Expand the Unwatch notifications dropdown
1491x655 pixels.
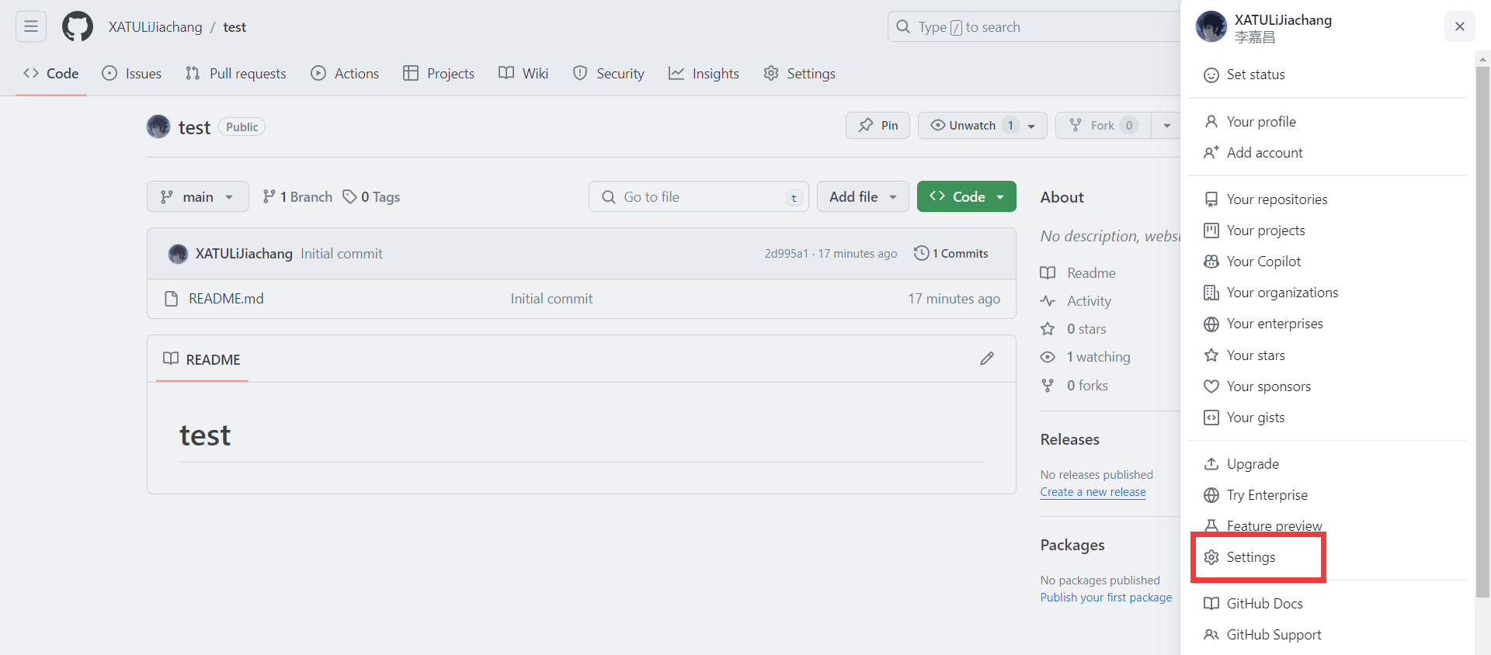pos(982,126)
